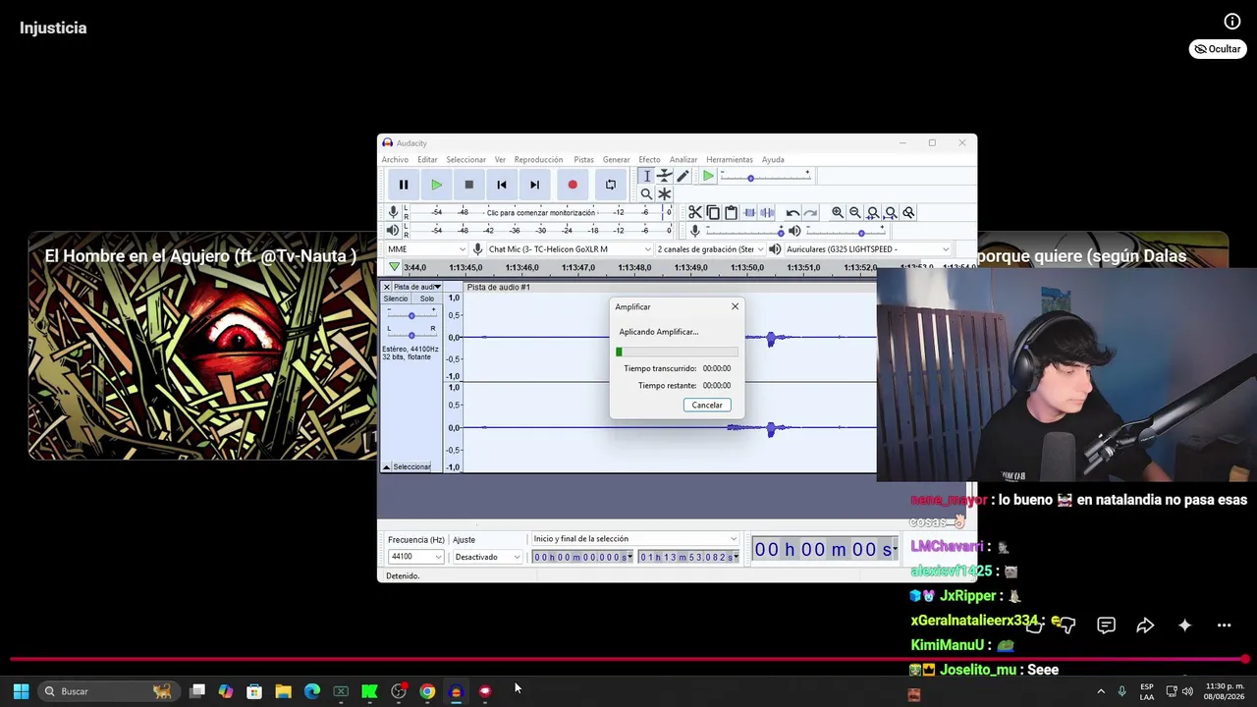Mute the track with Silencio

tap(396, 299)
